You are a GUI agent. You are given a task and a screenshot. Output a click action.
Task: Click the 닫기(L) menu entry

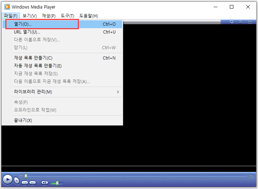pyautogui.click(x=62, y=47)
